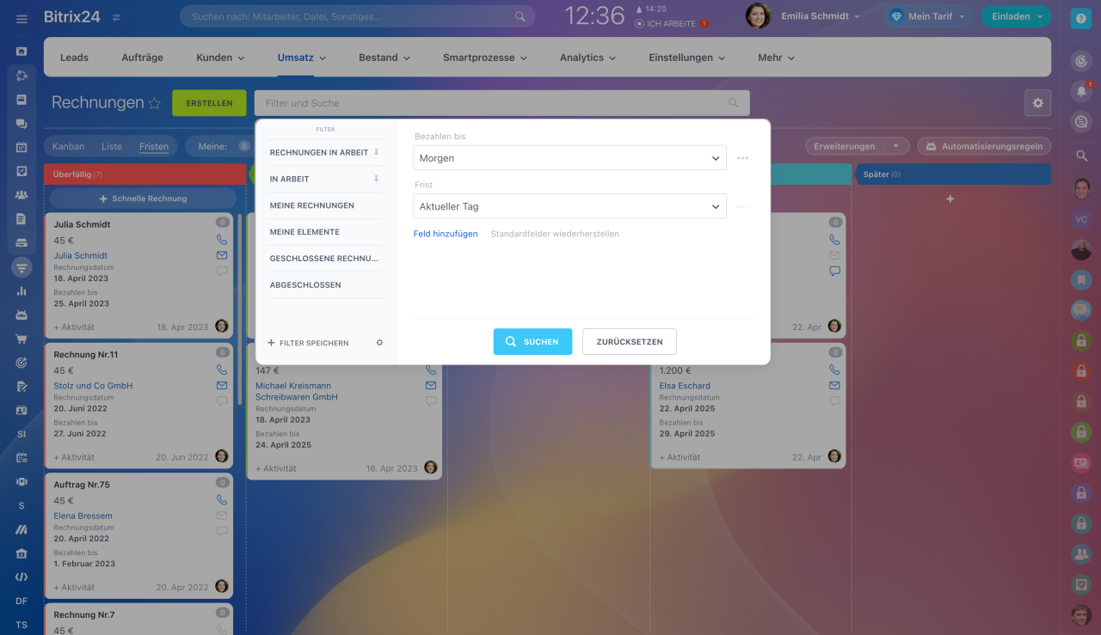This screenshot has width=1101, height=635.
Task: Toggle pin on IN ARBEIT filter
Action: click(376, 179)
